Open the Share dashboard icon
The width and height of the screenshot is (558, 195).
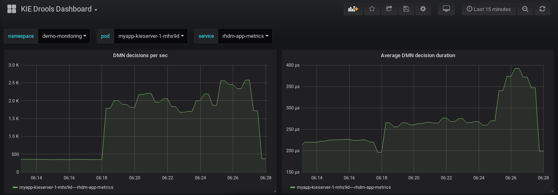[x=389, y=9]
